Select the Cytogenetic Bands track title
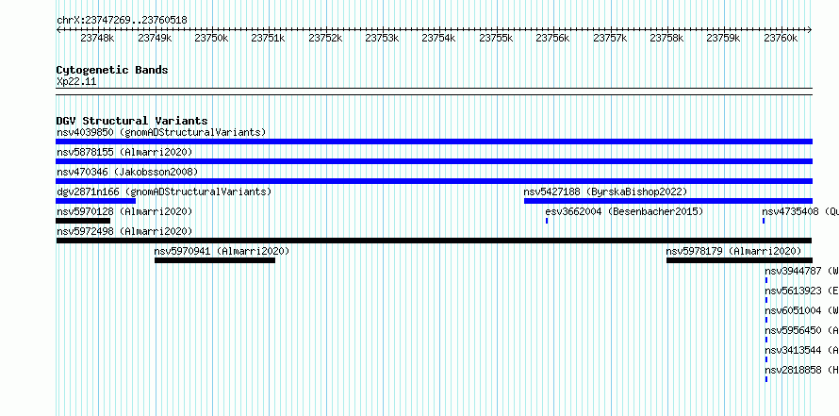 [x=112, y=70]
